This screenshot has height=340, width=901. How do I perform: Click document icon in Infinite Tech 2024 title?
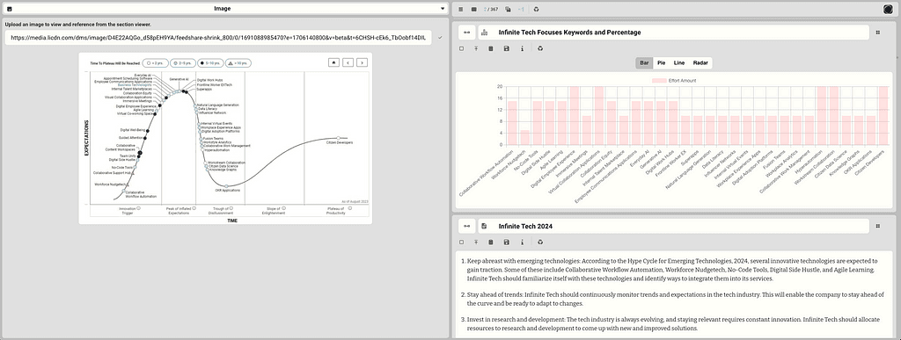click(x=485, y=227)
